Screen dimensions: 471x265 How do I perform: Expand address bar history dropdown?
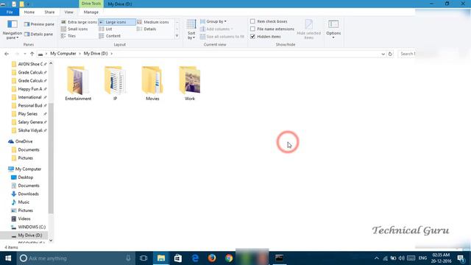pyautogui.click(x=383, y=54)
